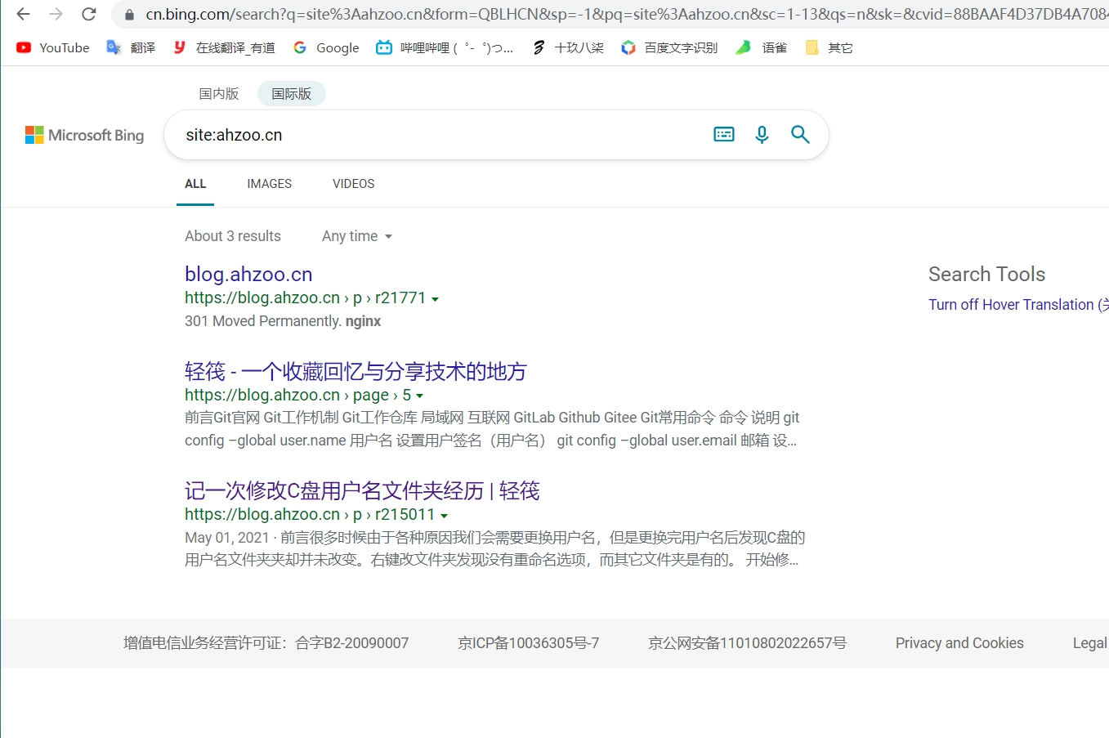This screenshot has width=1109, height=738.
Task: Click the magnifier icon to search
Action: 800,134
